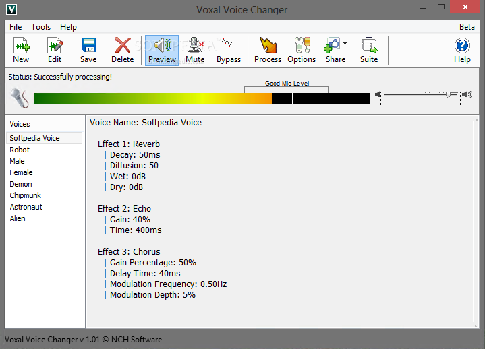
Task: Click 'Modulation Depth: 5%' value
Action: pyautogui.click(x=153, y=295)
